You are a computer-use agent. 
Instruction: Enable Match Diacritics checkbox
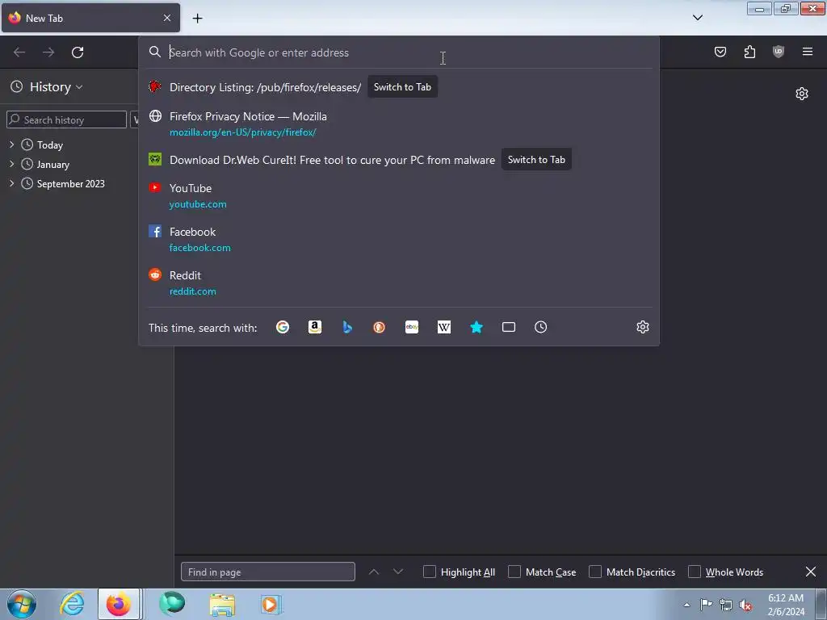(x=595, y=572)
